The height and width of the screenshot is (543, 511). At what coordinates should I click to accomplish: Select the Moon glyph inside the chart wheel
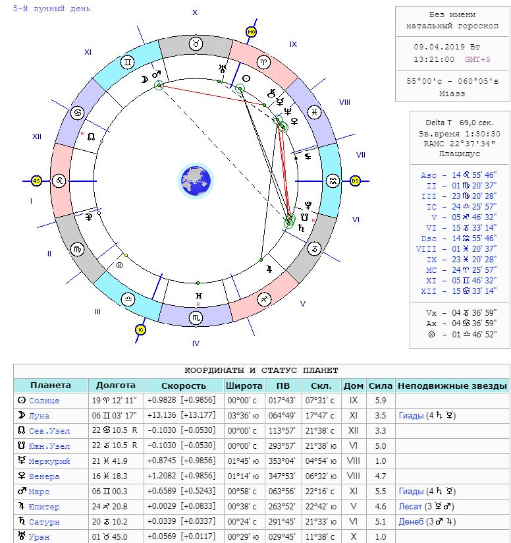[144, 80]
